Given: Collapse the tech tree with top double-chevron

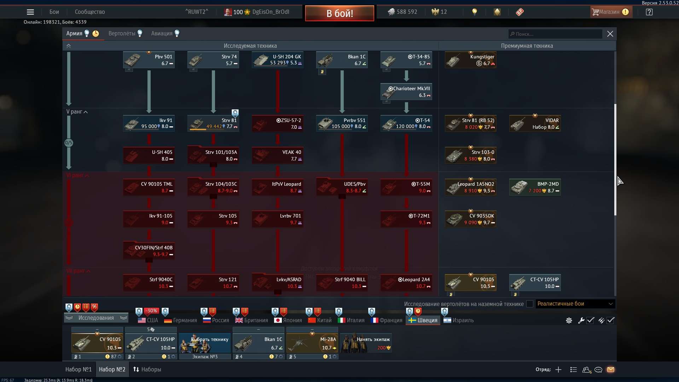Looking at the screenshot, I should point(69,46).
